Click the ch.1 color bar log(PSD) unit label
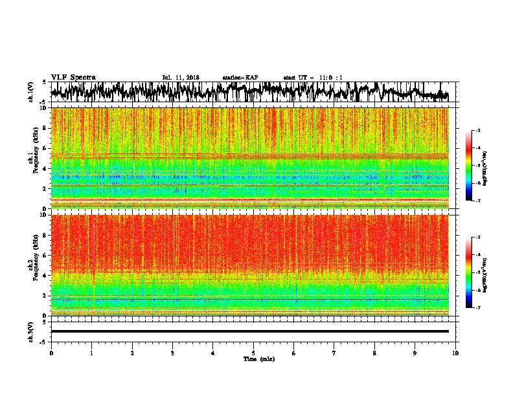 pyautogui.click(x=485, y=168)
